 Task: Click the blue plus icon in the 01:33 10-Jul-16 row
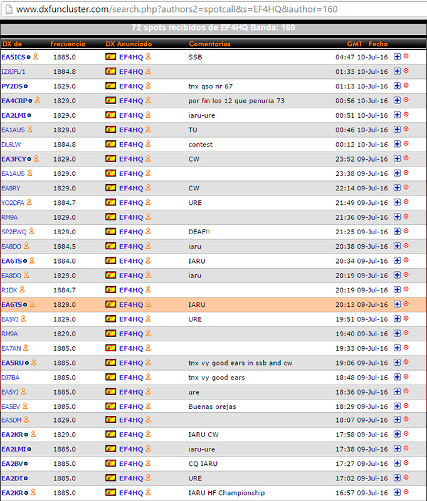click(x=397, y=71)
